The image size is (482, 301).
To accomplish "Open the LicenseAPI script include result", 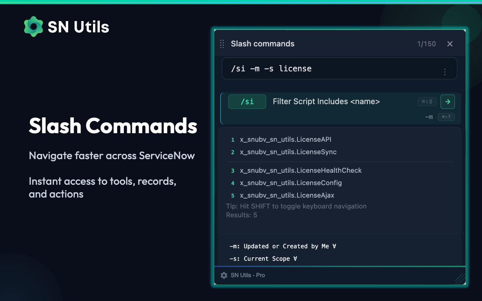I will point(285,140).
